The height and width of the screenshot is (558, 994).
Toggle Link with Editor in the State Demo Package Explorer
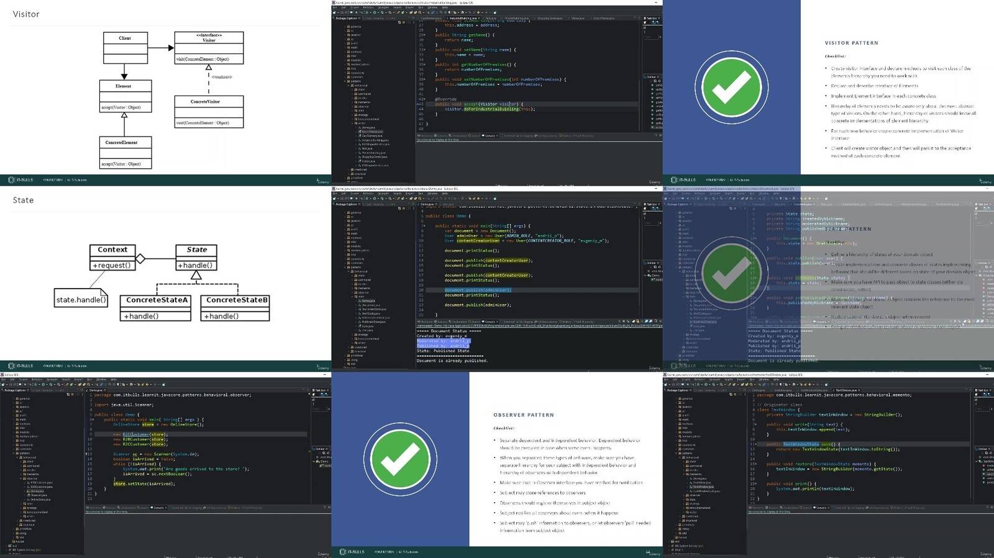point(404,209)
